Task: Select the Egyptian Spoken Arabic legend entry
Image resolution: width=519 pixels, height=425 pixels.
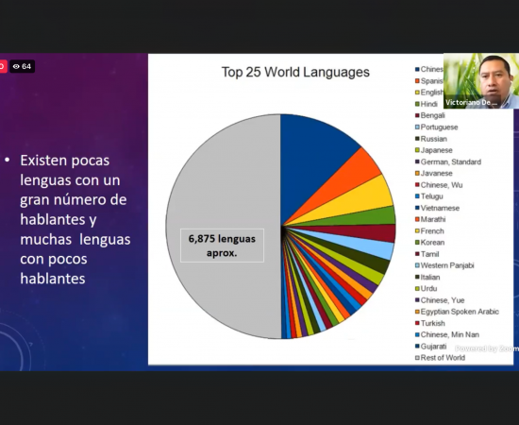Action: click(457, 312)
